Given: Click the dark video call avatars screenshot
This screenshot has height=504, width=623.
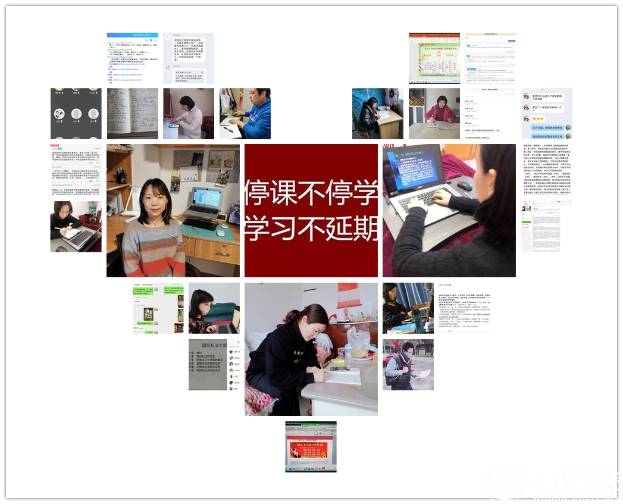Looking at the screenshot, I should click(76, 114).
